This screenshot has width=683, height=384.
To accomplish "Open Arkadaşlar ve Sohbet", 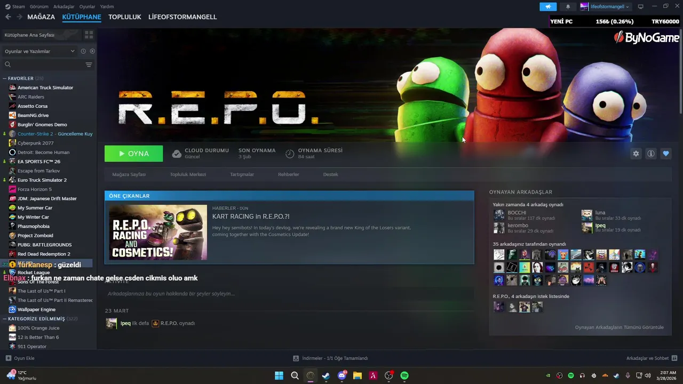I will 652,358.
